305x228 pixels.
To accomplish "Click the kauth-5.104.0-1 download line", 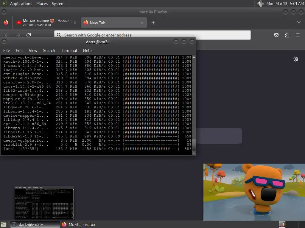I will coord(97,61).
